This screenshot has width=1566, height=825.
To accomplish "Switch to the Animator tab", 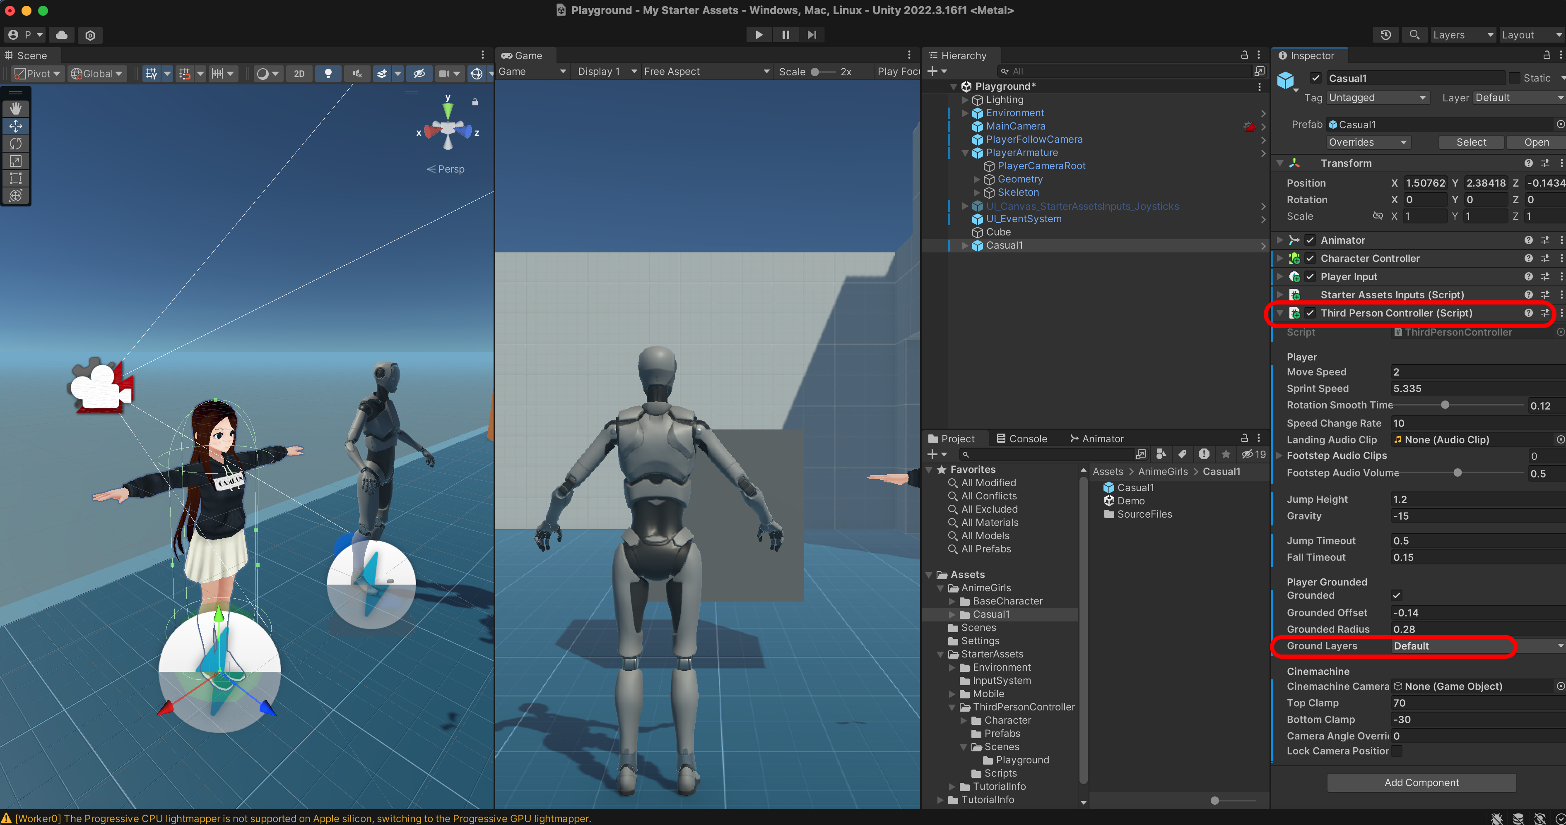I will coord(1097,439).
